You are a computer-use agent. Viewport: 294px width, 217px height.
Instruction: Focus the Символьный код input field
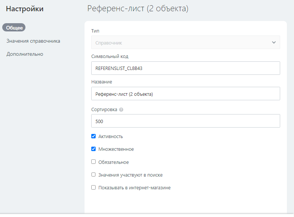(x=186, y=68)
